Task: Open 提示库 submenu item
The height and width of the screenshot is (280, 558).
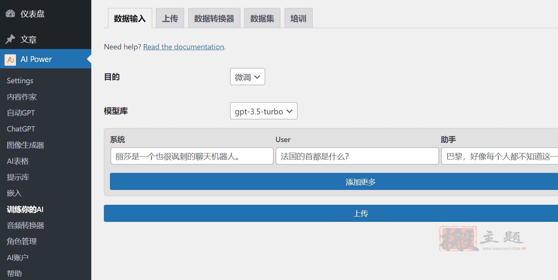Action: (x=18, y=177)
